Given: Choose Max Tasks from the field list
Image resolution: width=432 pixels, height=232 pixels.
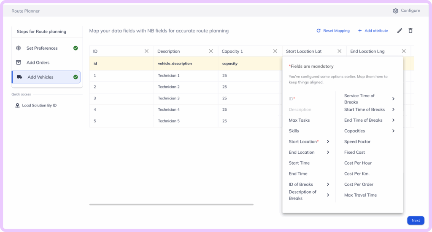Looking at the screenshot, I should click(x=299, y=120).
